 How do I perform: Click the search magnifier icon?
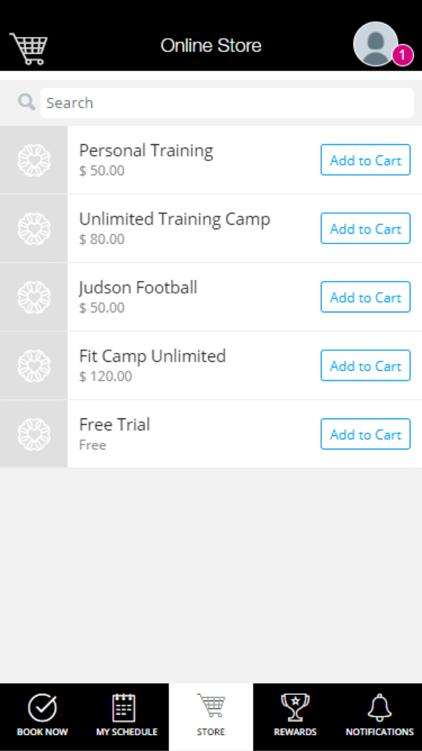pos(26,102)
